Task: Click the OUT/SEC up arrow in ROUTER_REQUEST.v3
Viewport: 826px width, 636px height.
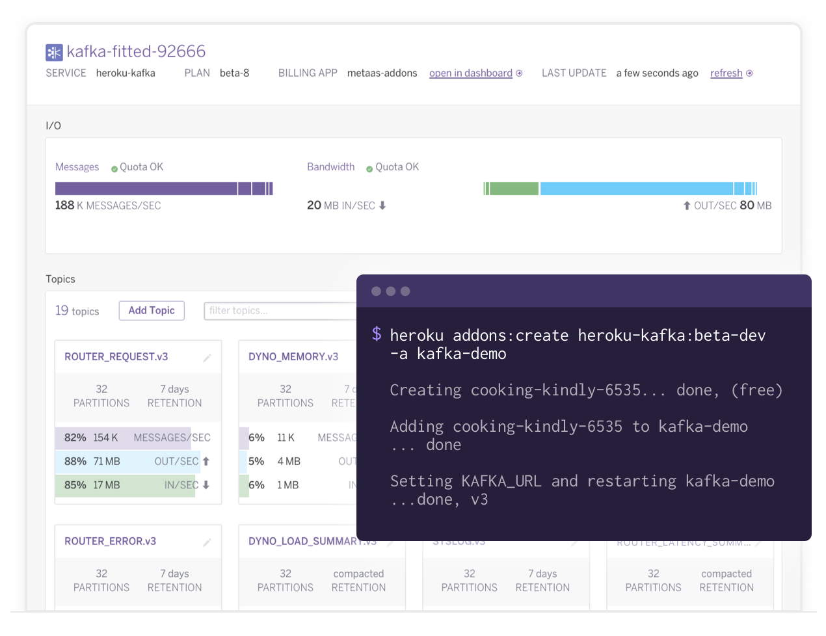Action: [x=206, y=461]
